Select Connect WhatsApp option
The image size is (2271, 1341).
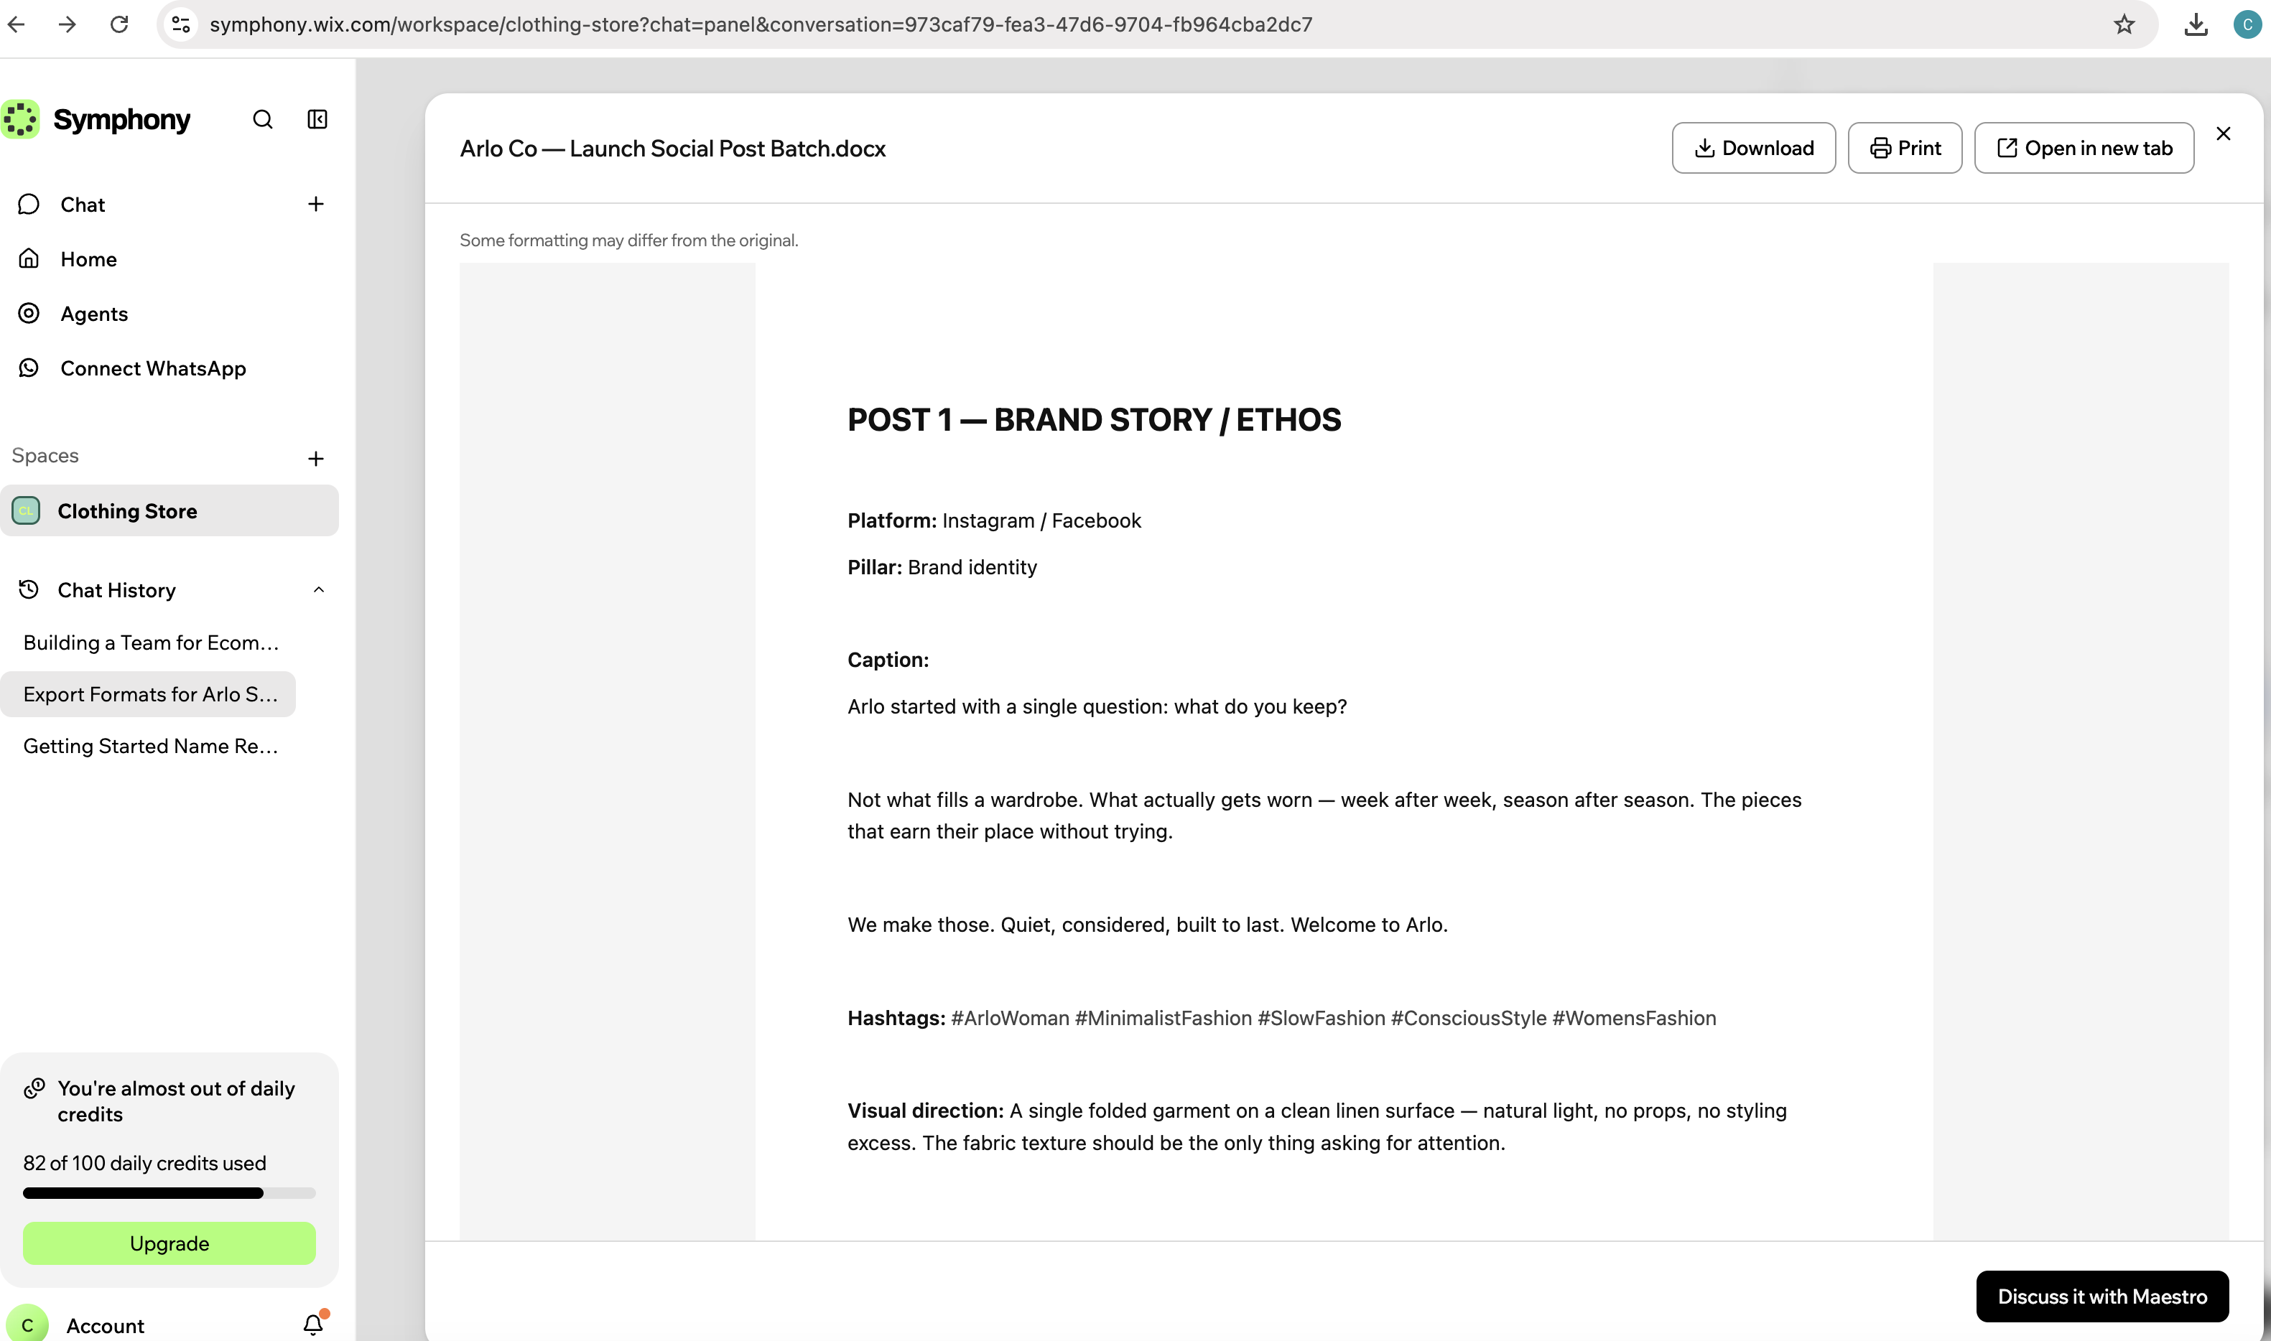tap(153, 368)
